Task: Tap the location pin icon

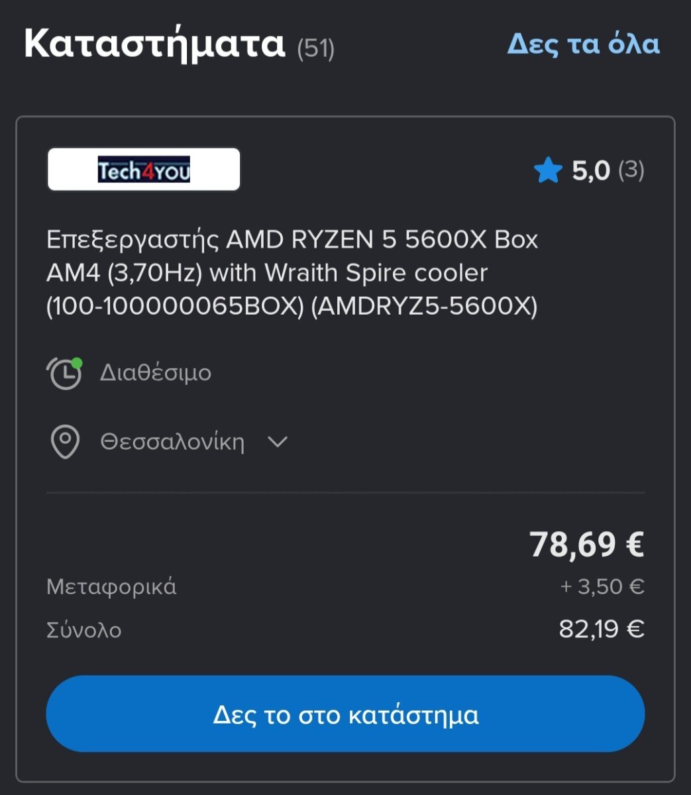Action: pos(65,442)
